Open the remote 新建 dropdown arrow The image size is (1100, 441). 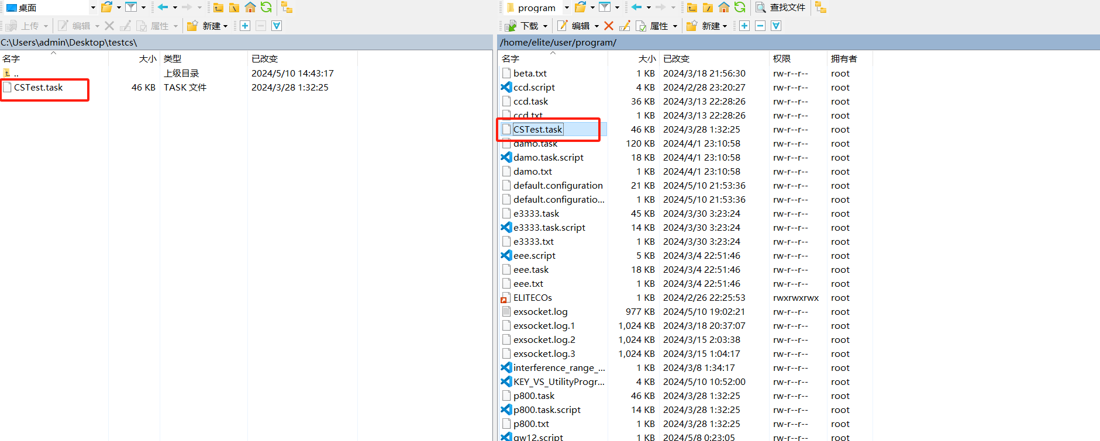(725, 26)
